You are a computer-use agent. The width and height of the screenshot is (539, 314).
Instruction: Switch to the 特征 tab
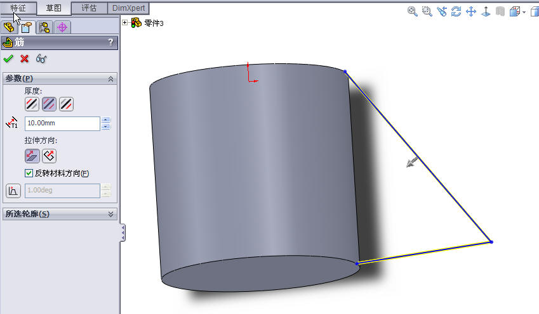[18, 8]
